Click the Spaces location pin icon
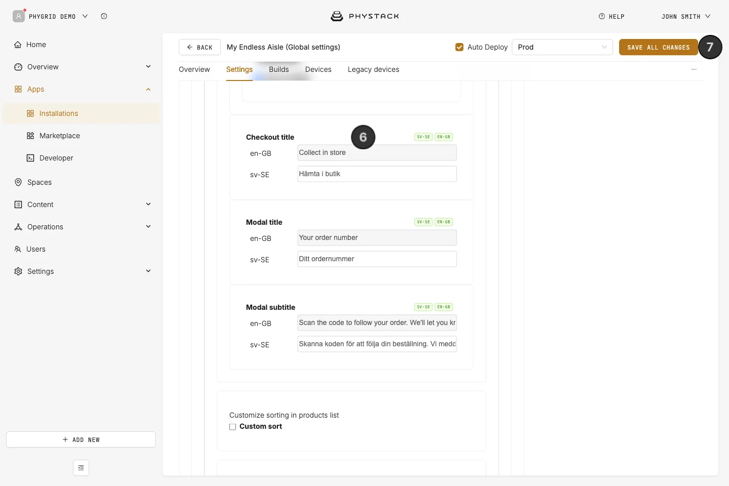Viewport: 729px width, 486px height. [x=18, y=182]
